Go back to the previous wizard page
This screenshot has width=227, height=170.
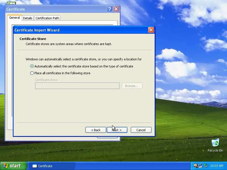tap(96, 130)
